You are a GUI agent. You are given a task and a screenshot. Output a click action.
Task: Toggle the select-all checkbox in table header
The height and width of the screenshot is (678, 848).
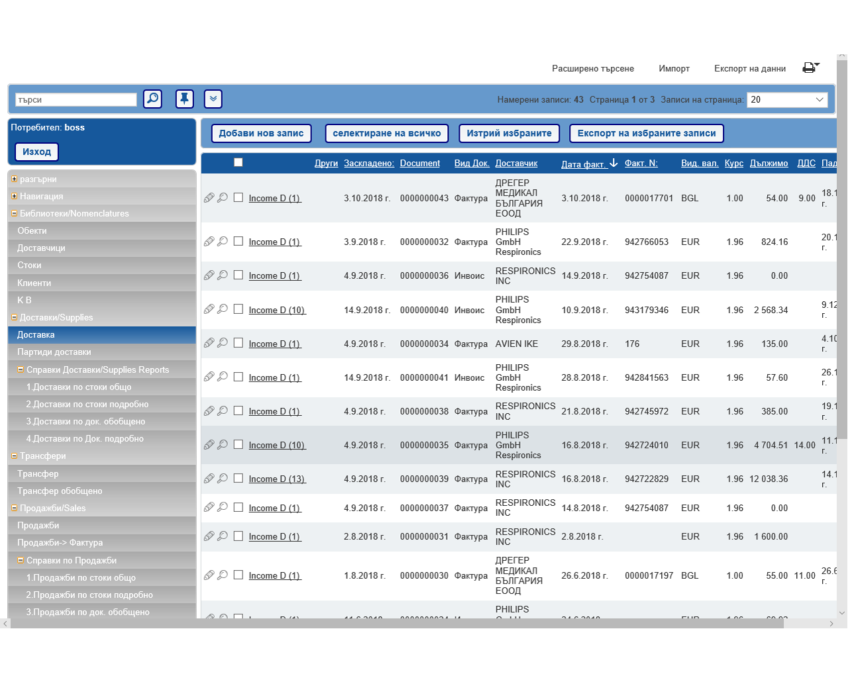[238, 162]
